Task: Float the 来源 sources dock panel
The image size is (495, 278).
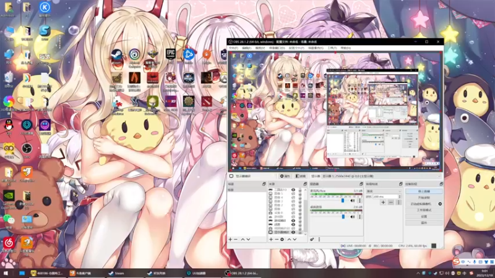Action: point(305,184)
